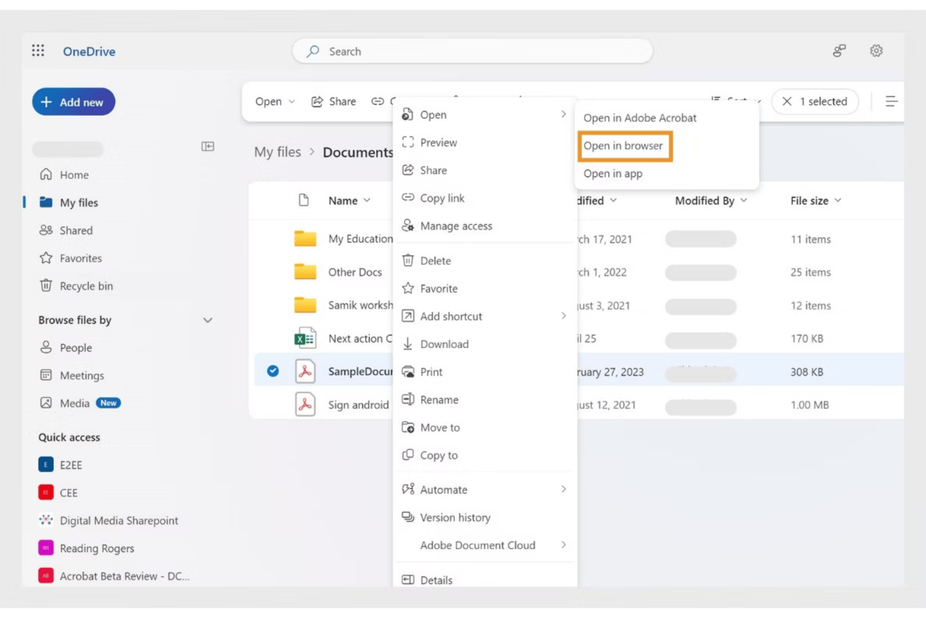This screenshot has height=618, width=926.
Task: Click the 1.00 MB file size
Action: pos(810,405)
